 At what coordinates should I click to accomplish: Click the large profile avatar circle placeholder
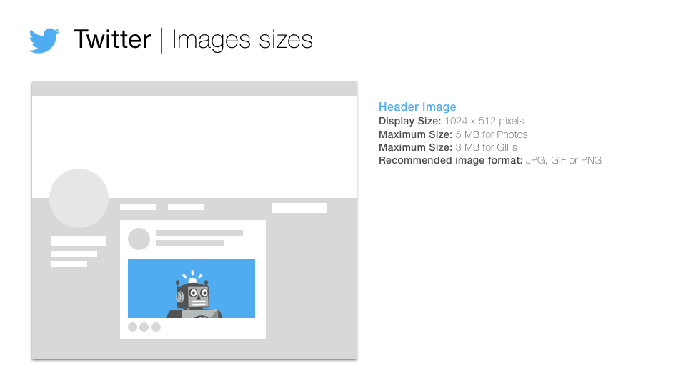(x=79, y=198)
